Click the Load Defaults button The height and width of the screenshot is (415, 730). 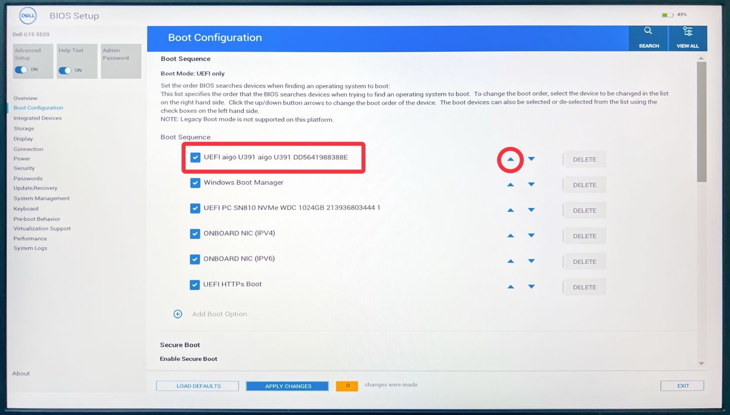pos(198,386)
